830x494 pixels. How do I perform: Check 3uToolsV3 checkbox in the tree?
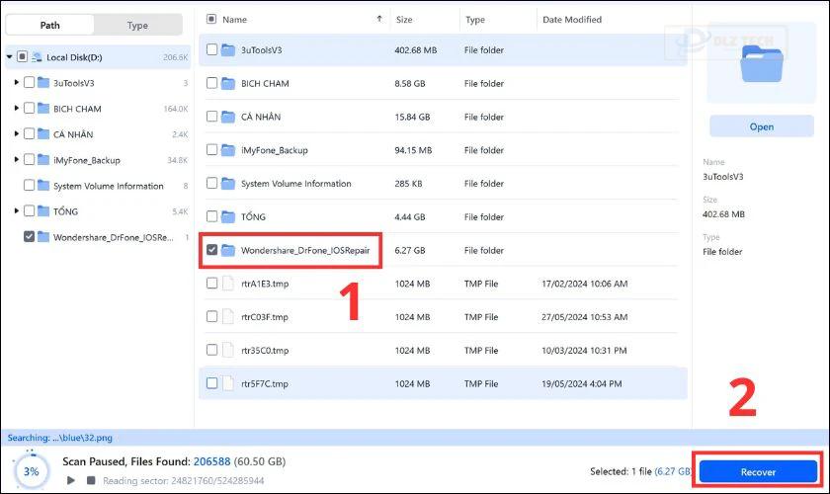29,82
